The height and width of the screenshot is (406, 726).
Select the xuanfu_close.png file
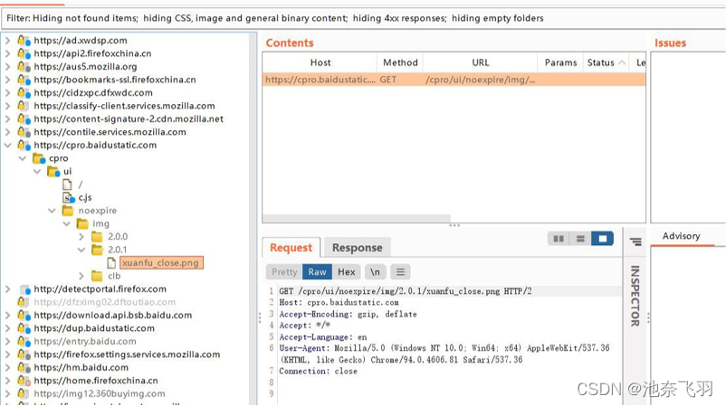[160, 263]
